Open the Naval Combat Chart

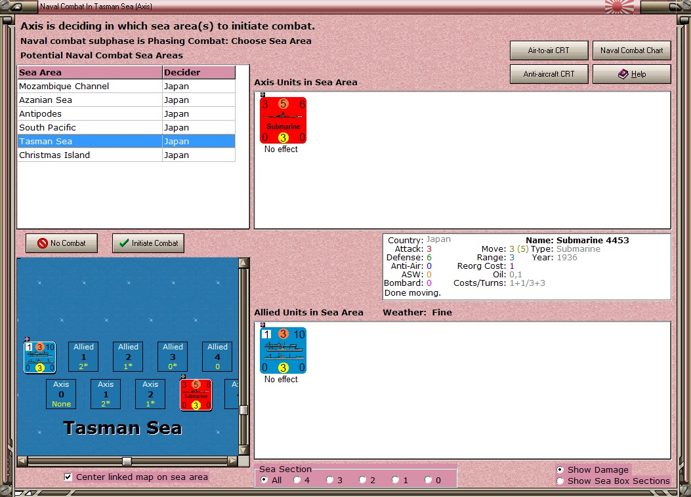pyautogui.click(x=631, y=50)
